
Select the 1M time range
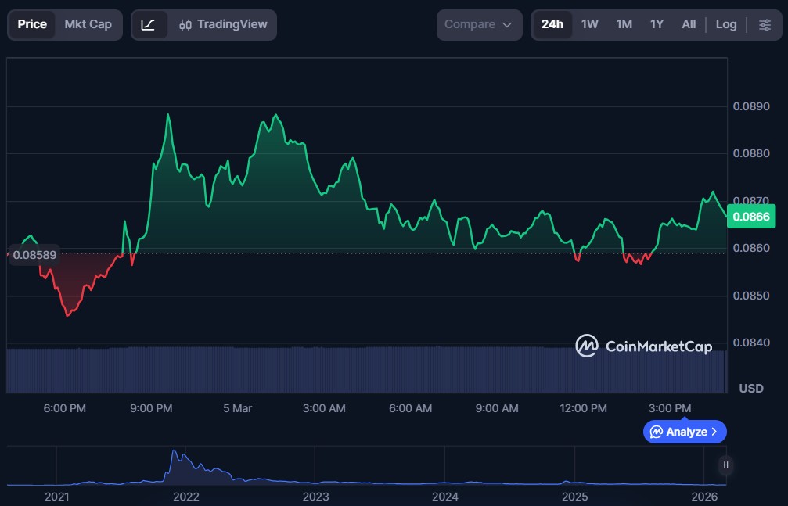(x=624, y=24)
